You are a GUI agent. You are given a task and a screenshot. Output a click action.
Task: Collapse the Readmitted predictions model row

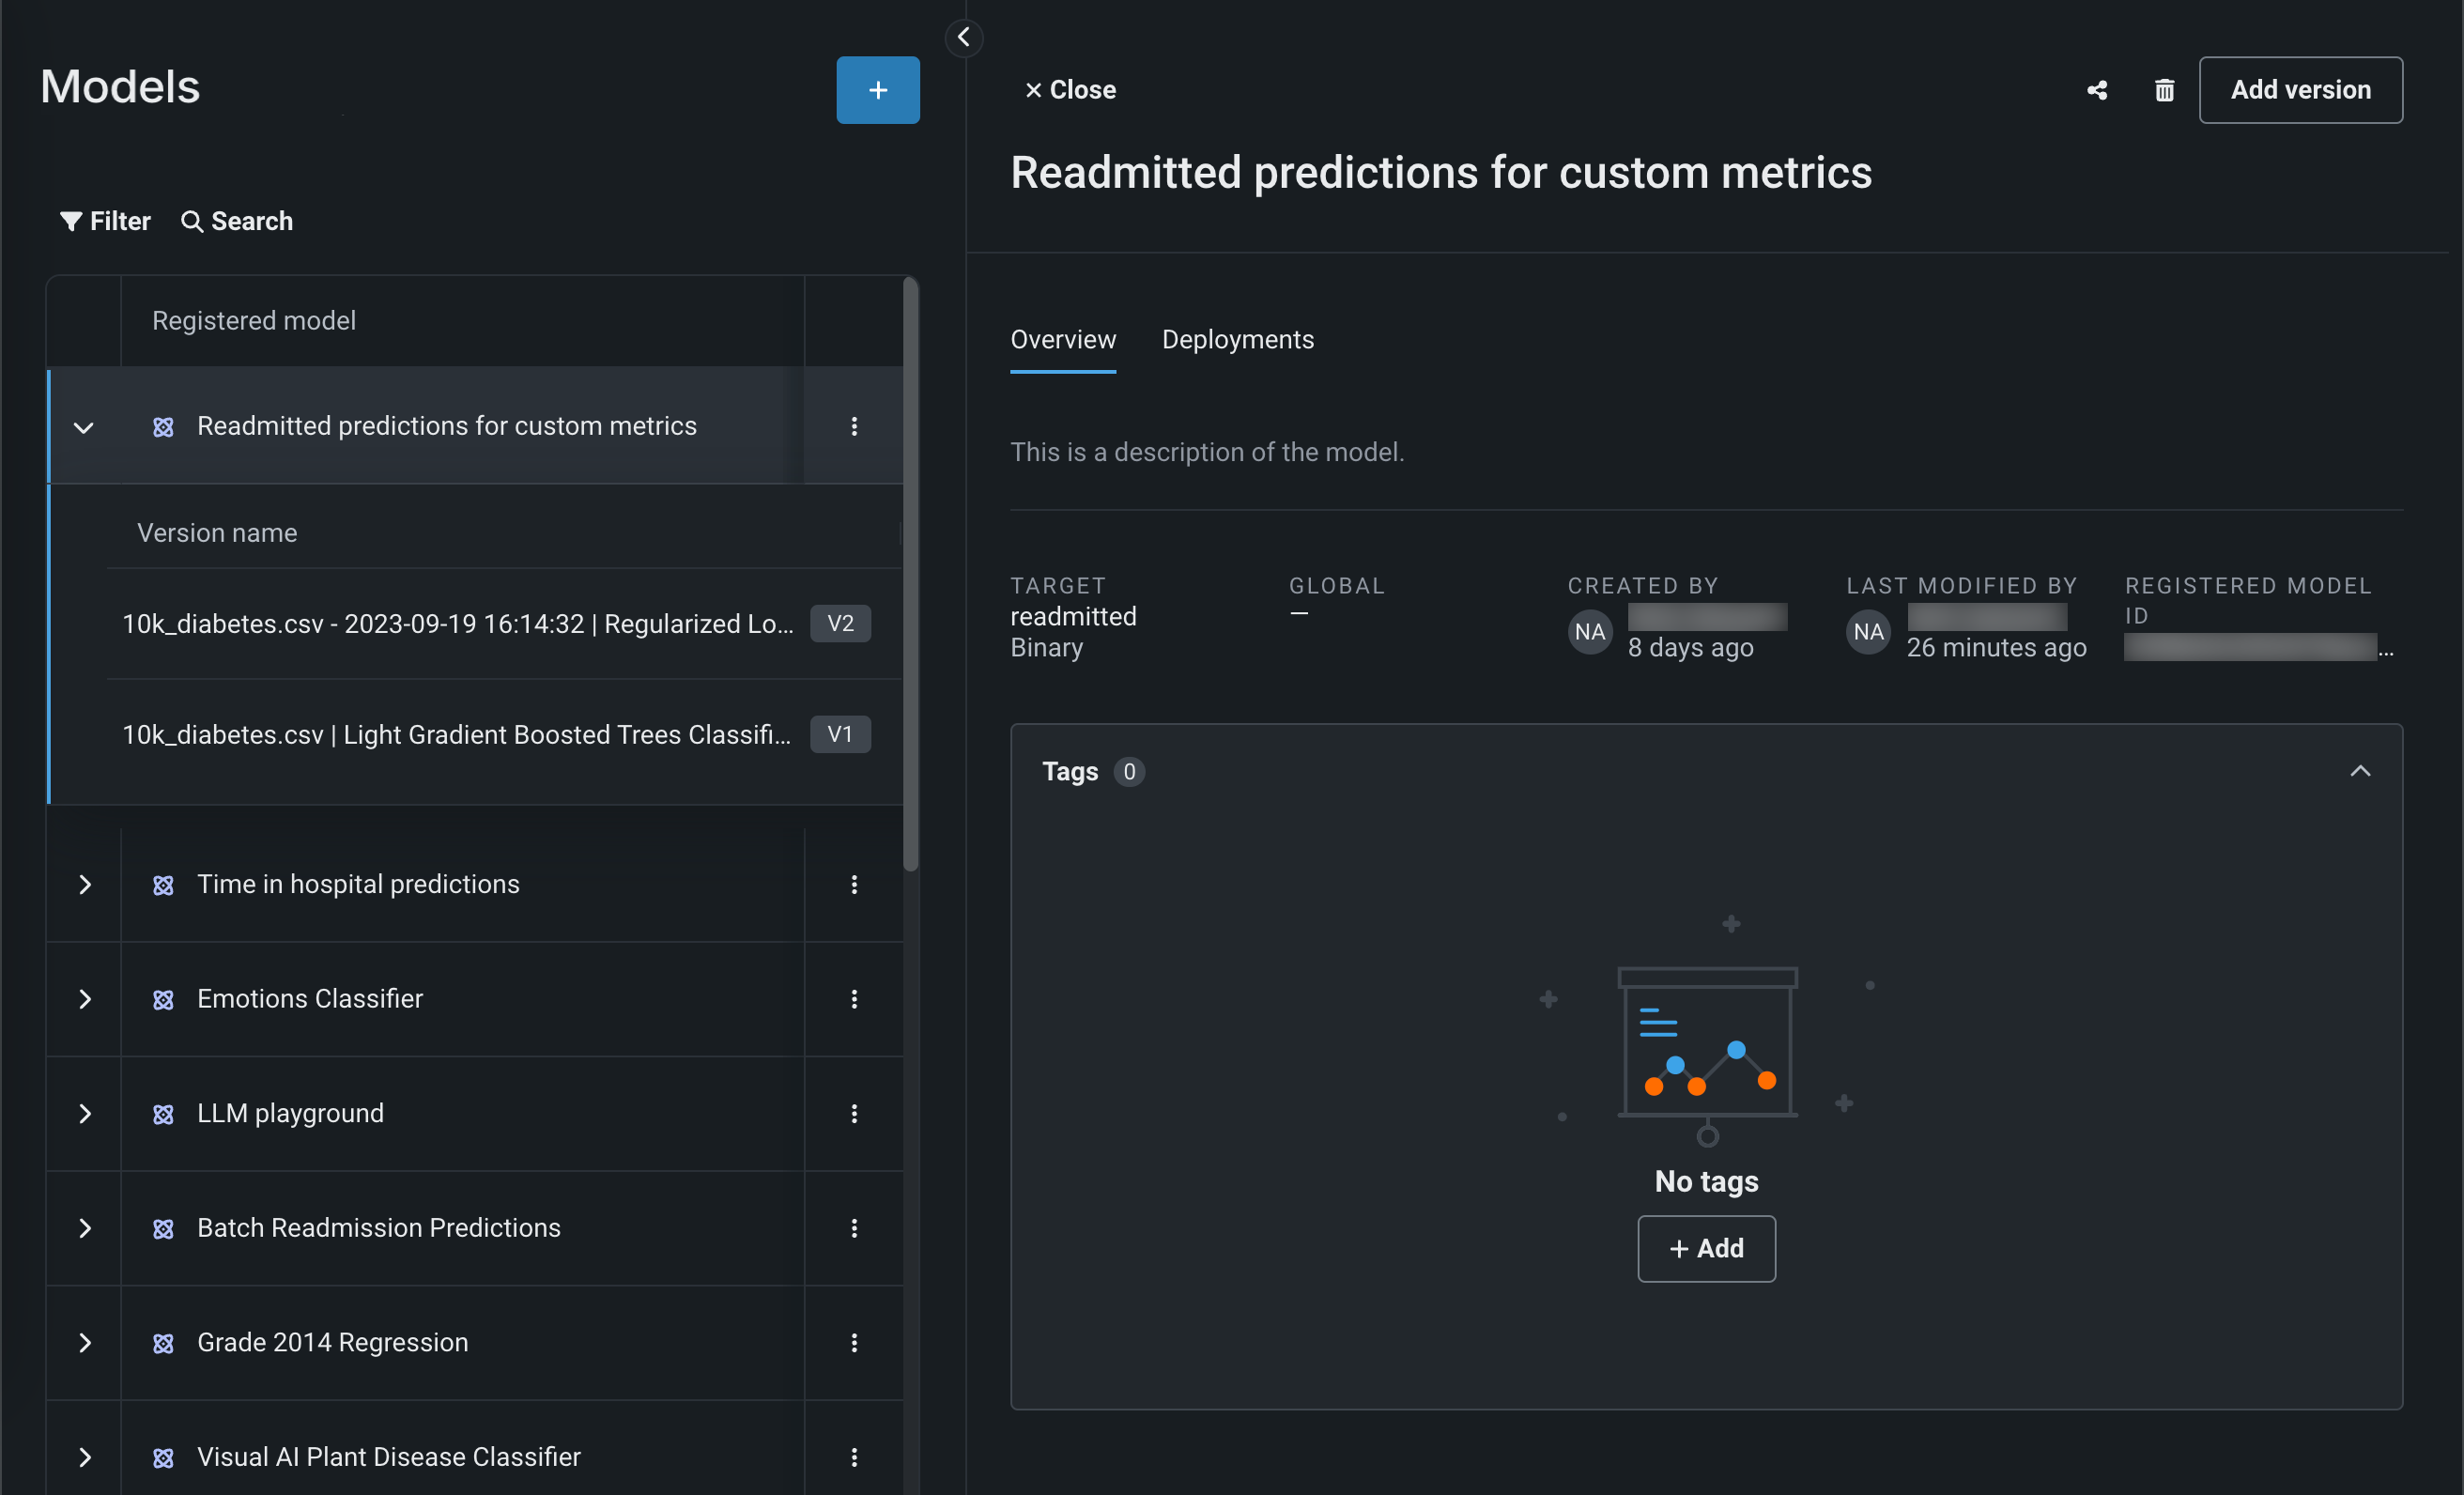click(84, 427)
